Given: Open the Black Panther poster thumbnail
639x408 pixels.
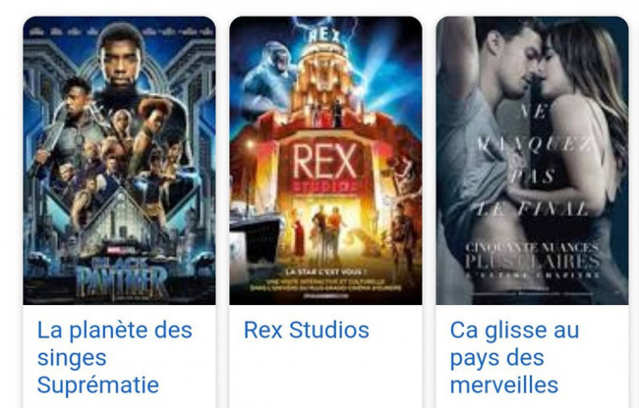Looking at the screenshot, I should coord(119,161).
